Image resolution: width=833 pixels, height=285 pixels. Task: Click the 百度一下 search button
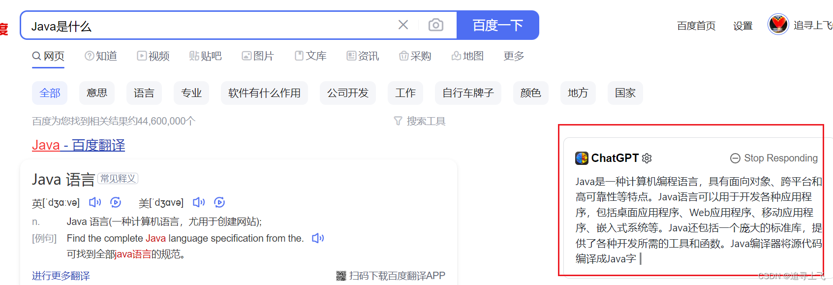[x=498, y=25]
